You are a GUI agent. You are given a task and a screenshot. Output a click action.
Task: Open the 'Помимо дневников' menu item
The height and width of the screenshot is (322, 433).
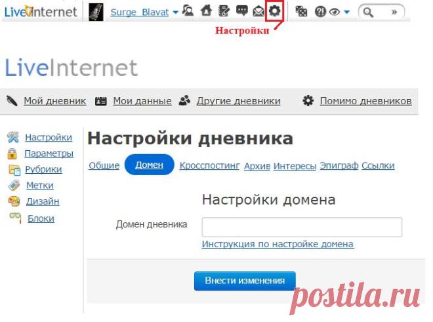coord(366,101)
